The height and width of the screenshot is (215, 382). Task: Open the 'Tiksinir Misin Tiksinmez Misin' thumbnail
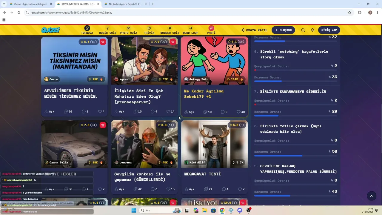click(x=74, y=61)
